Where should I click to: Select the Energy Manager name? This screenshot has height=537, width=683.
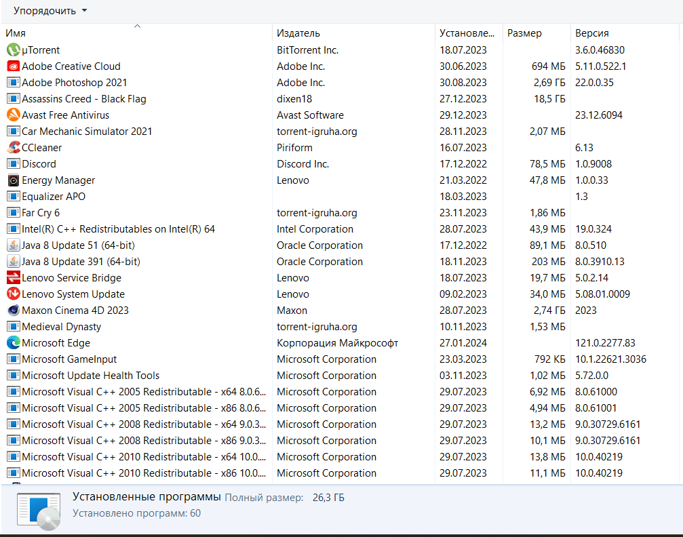58,180
